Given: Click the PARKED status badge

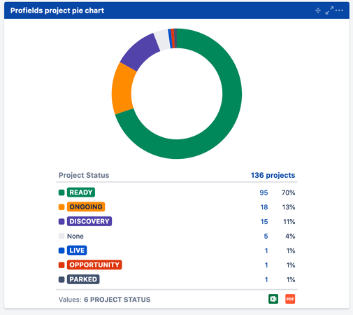Looking at the screenshot, I should (x=83, y=279).
